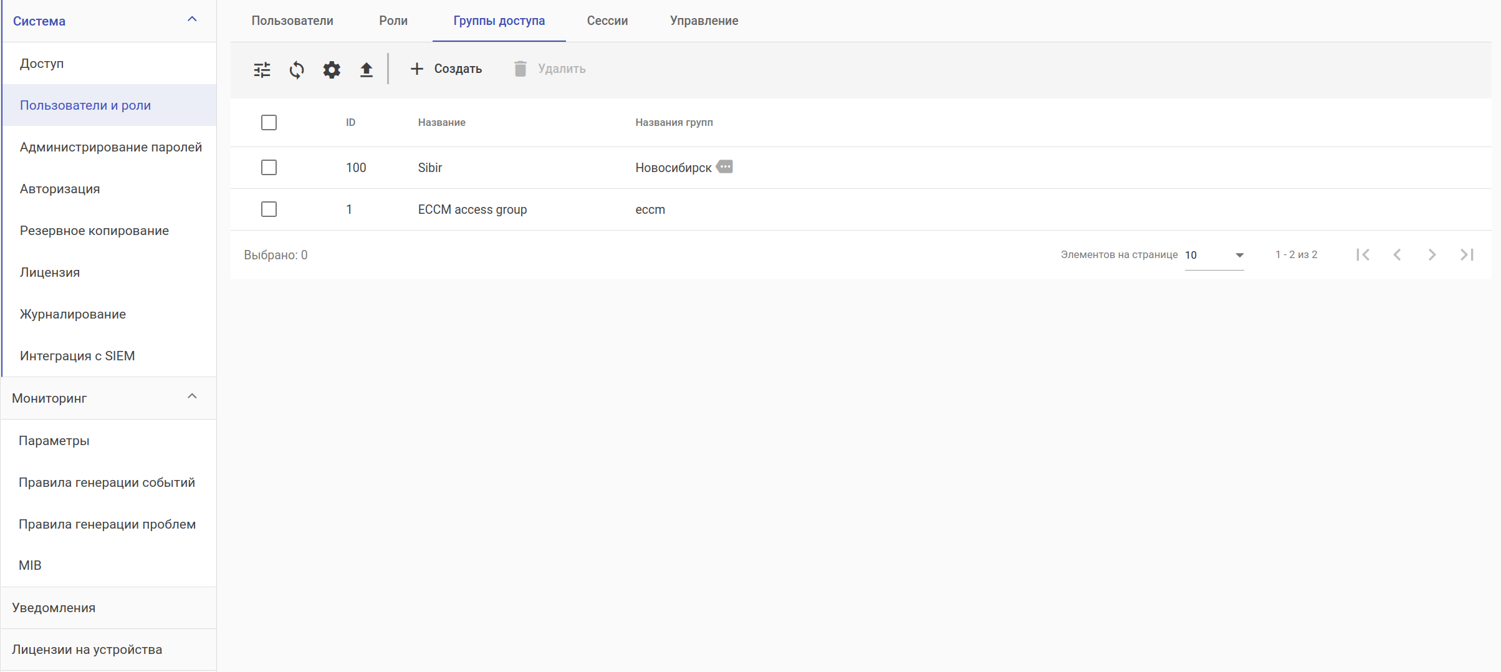
Task: Sort by the Название column header
Action: [441, 122]
